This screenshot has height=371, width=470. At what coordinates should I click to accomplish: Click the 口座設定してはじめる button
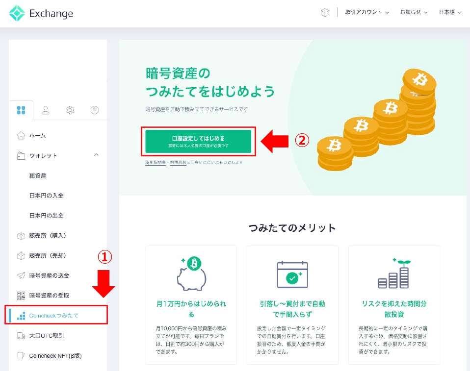click(198, 141)
